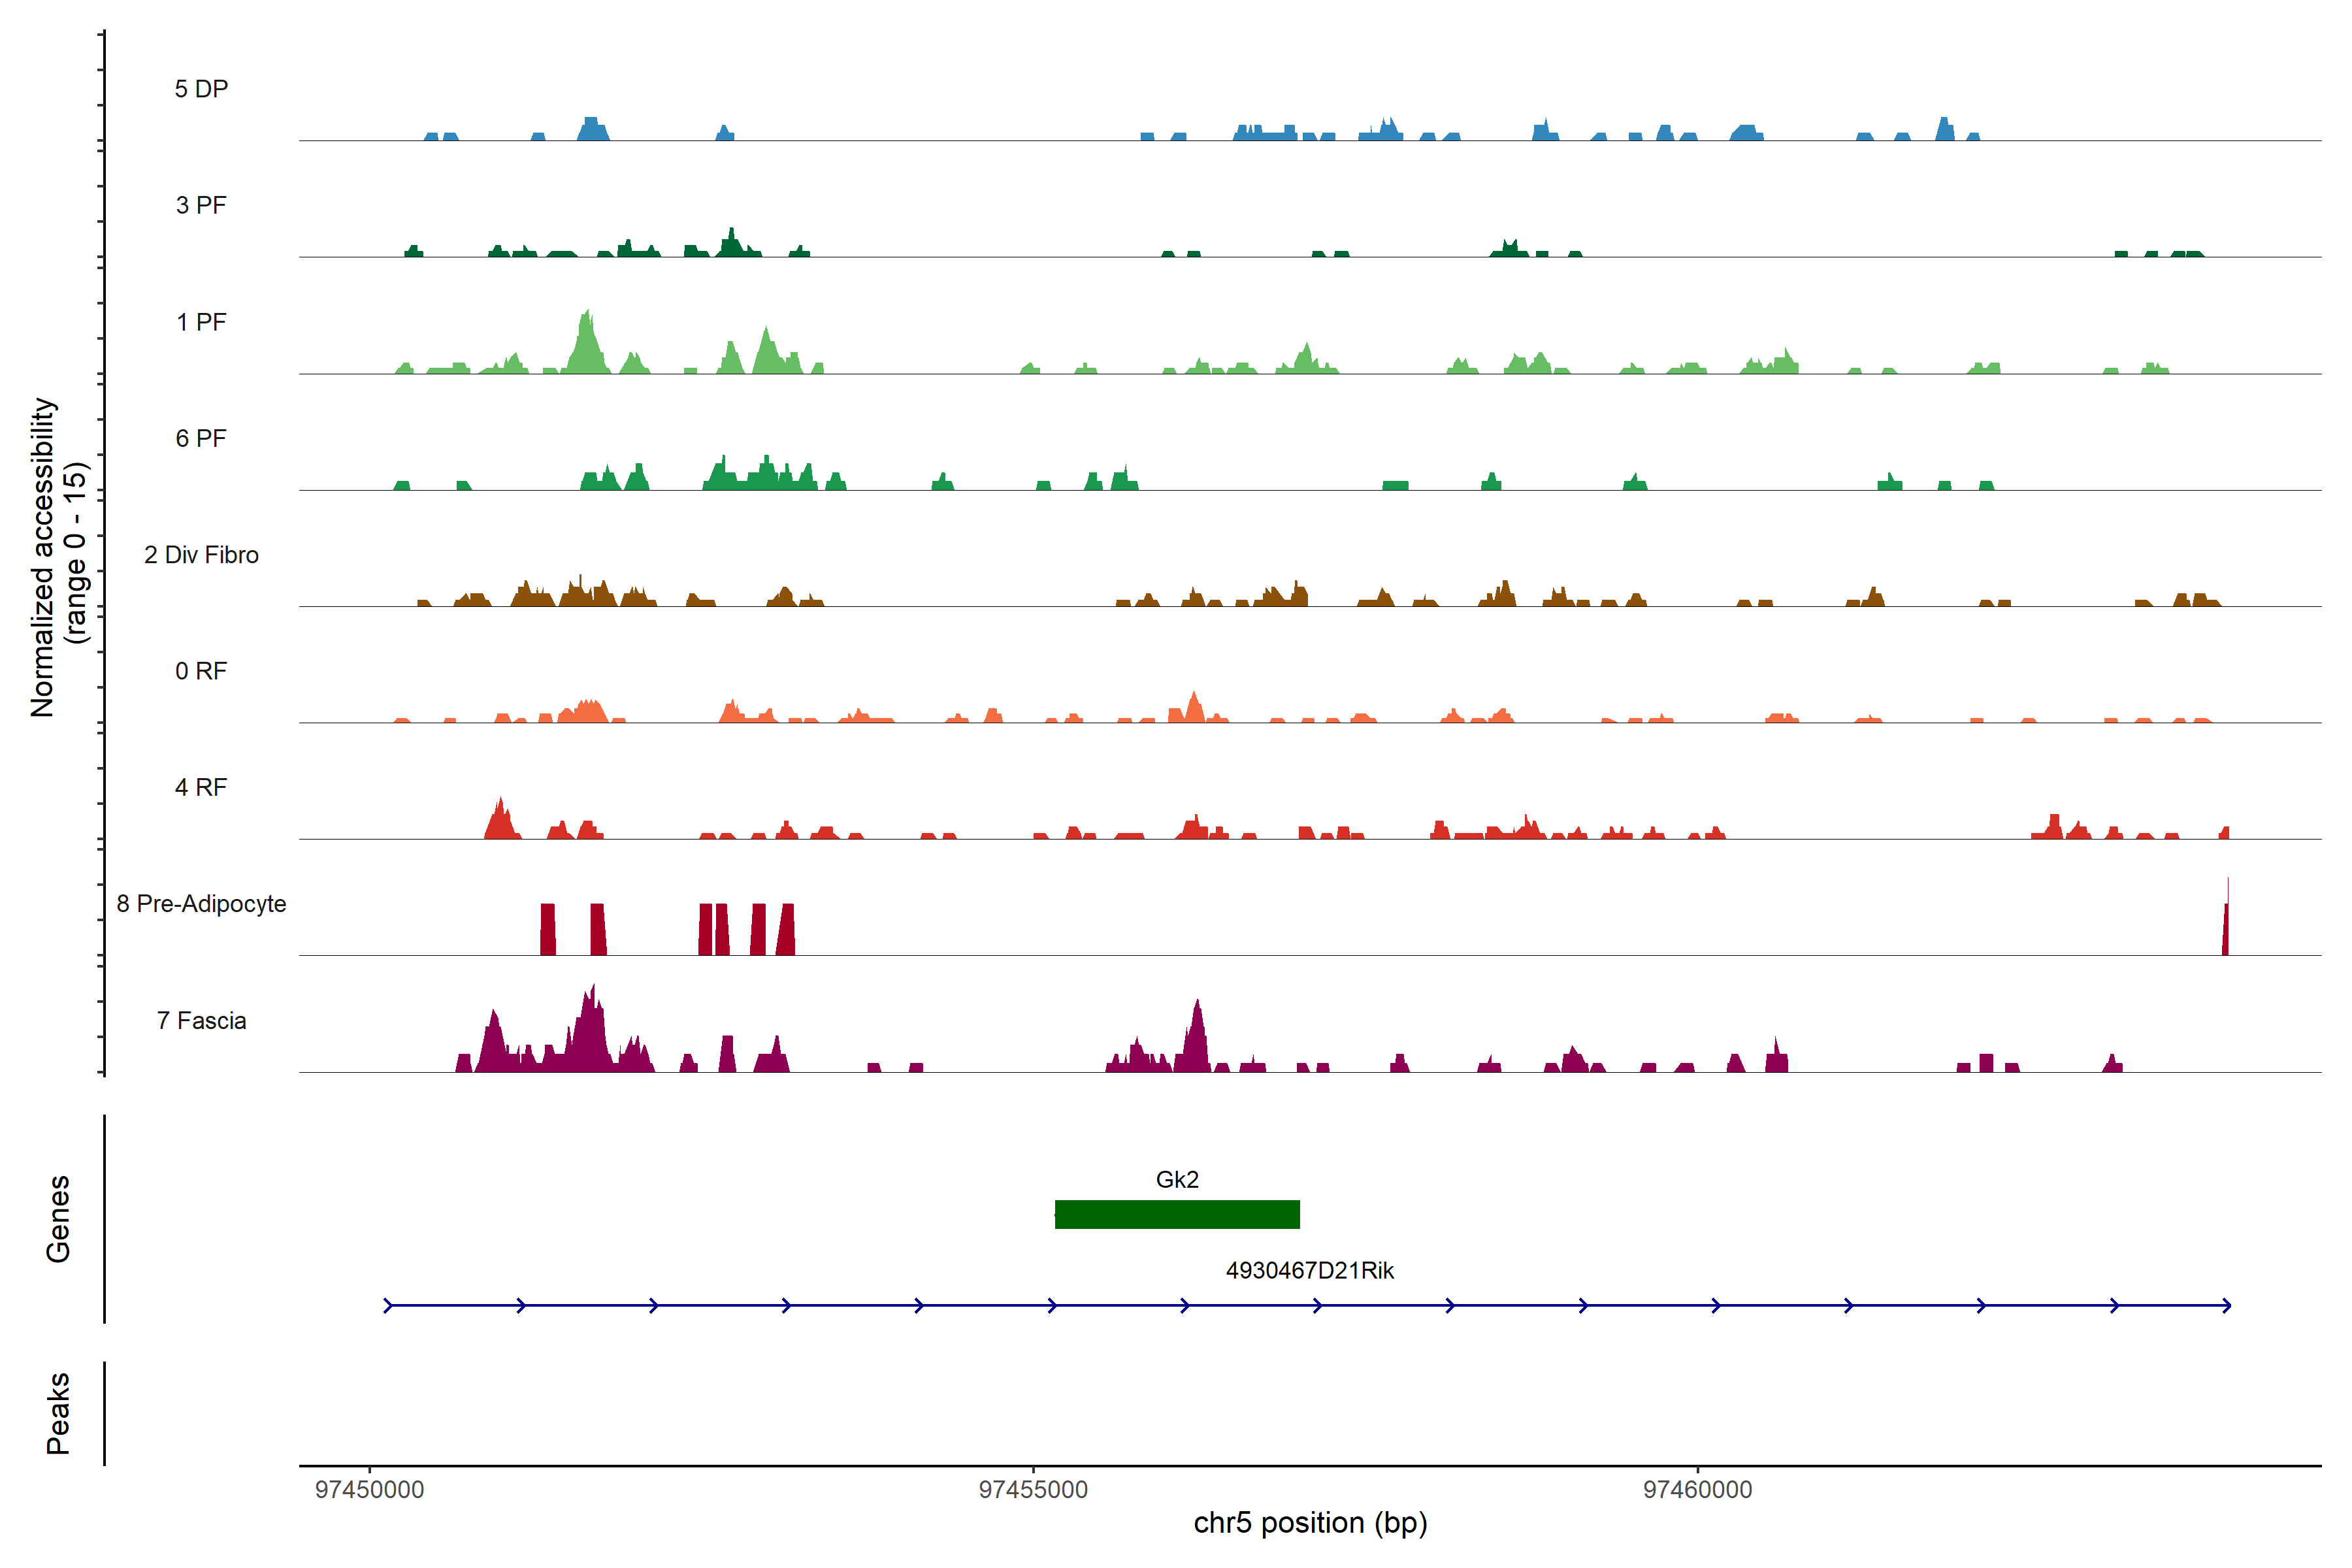Click the 97455000 axis tick label
Image resolution: width=2352 pixels, height=1568 pixels.
click(x=1033, y=1489)
